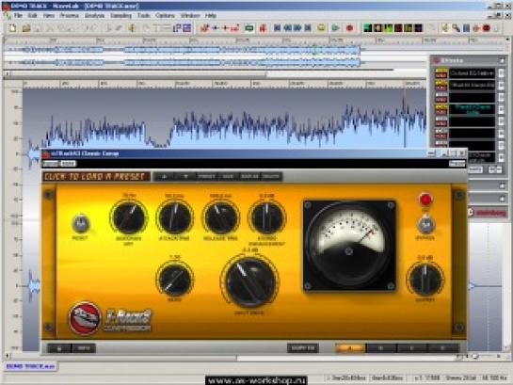Click the Steinberg logo in the Master Section
Screen dimensions: 513x385
pyautogui.click(x=488, y=213)
